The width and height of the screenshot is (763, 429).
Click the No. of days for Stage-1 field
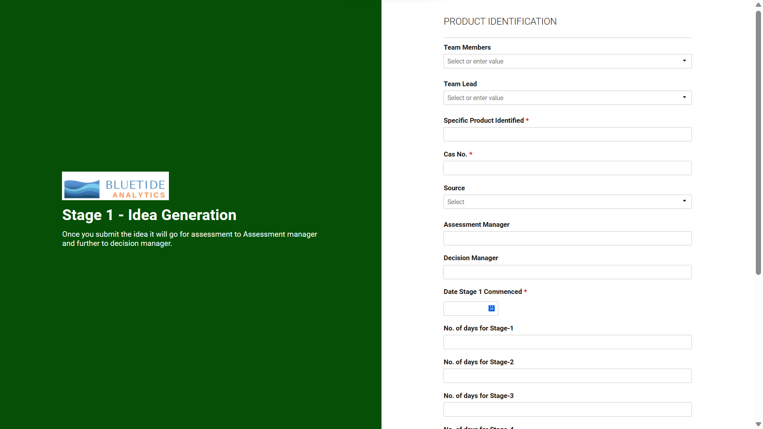click(567, 342)
